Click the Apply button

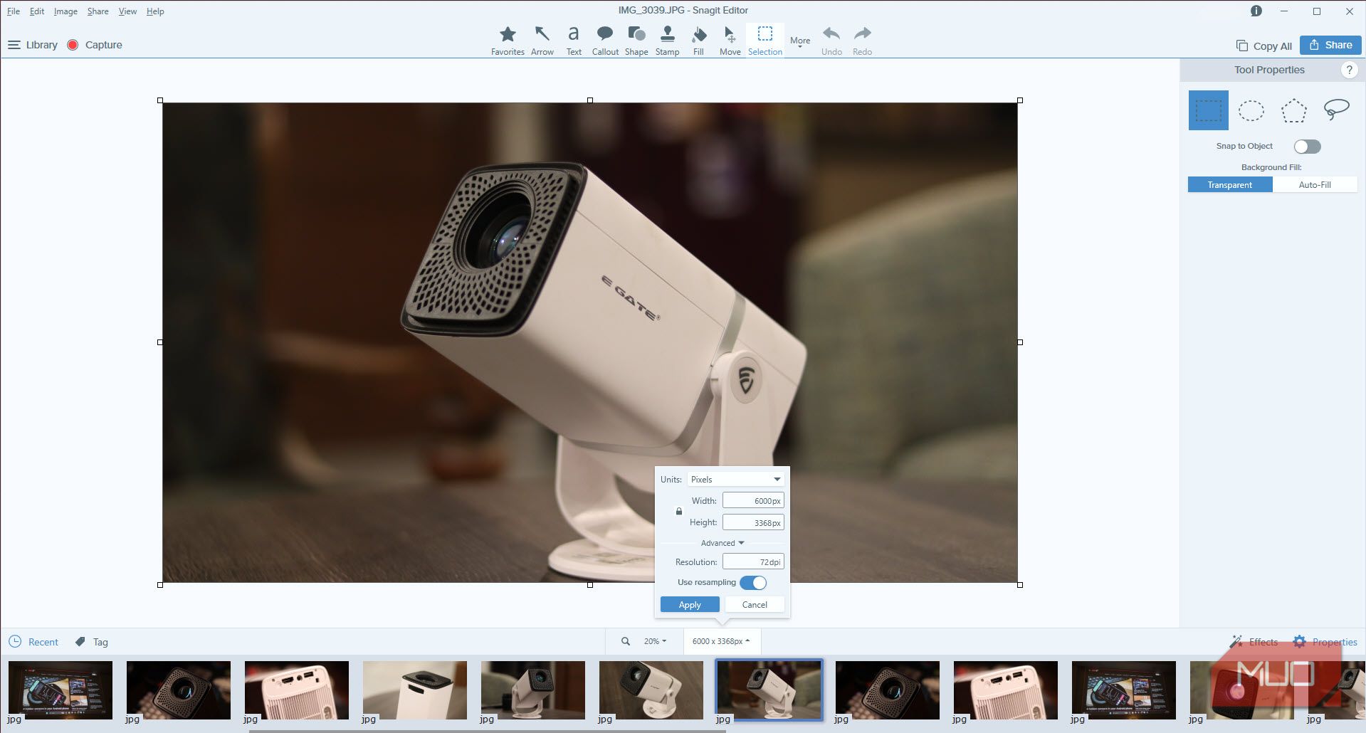pyautogui.click(x=690, y=604)
